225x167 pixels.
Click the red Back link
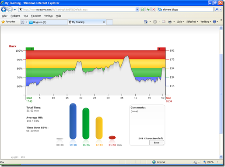(13, 46)
